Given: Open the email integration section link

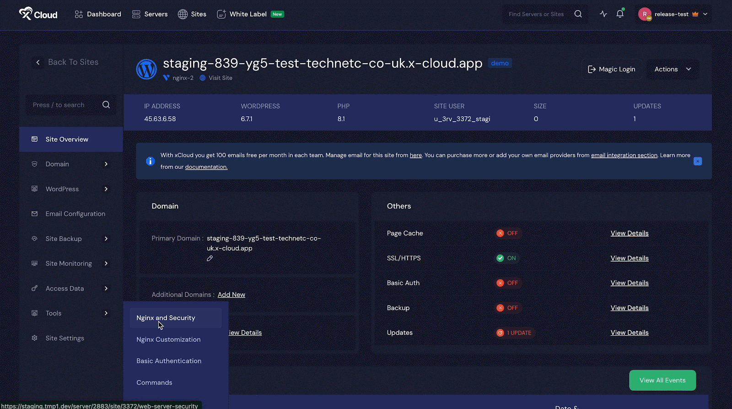Looking at the screenshot, I should [x=624, y=156].
